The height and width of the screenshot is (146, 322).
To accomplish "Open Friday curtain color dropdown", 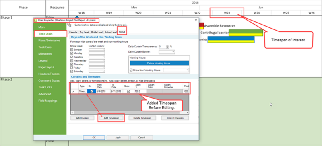I will [97, 68].
